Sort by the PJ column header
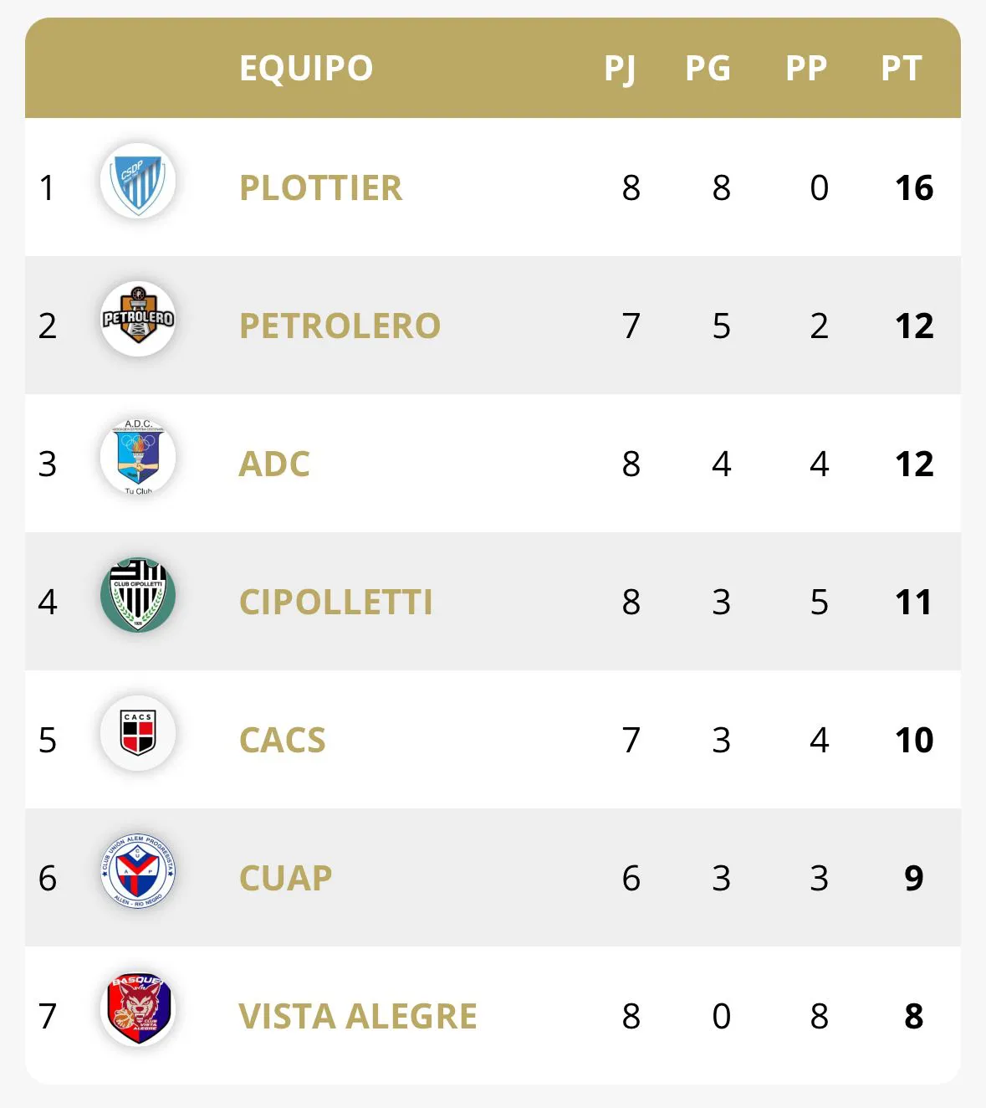 click(x=620, y=69)
